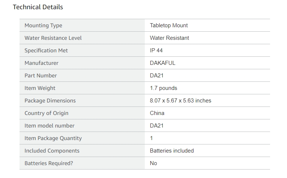Click the China country value
Image resolution: width=287 pixels, height=178 pixels.
157,113
